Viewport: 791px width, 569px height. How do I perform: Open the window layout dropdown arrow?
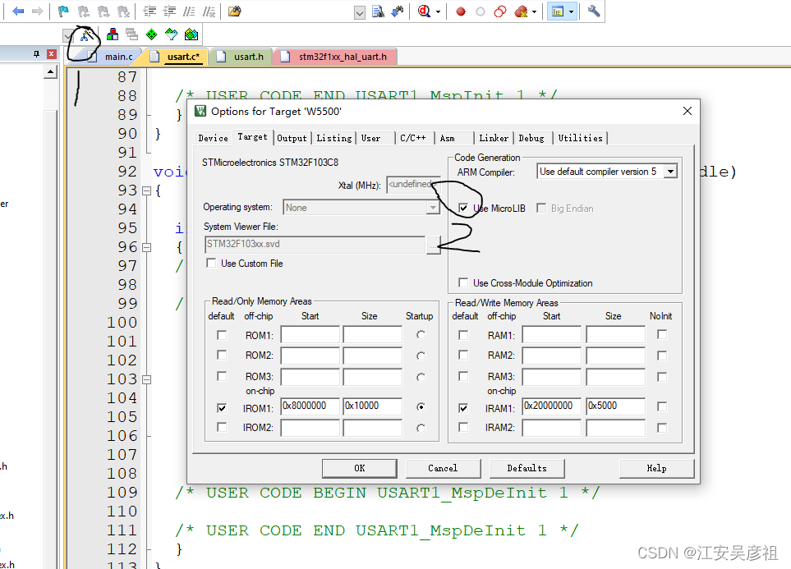(x=571, y=11)
